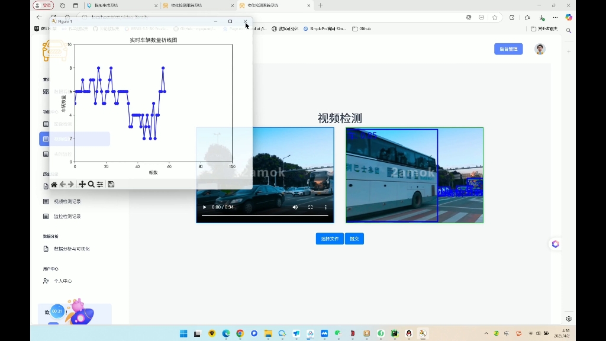Click the browser sidebar search icon
Screen dimensions: 606x341
[569, 31]
